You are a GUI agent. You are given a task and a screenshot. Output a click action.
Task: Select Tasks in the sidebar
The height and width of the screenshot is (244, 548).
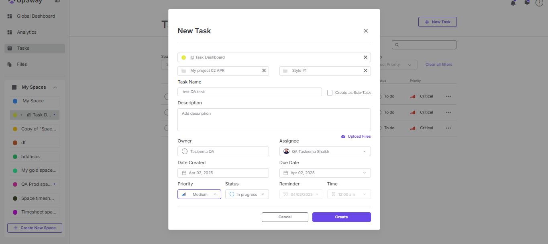coord(23,48)
